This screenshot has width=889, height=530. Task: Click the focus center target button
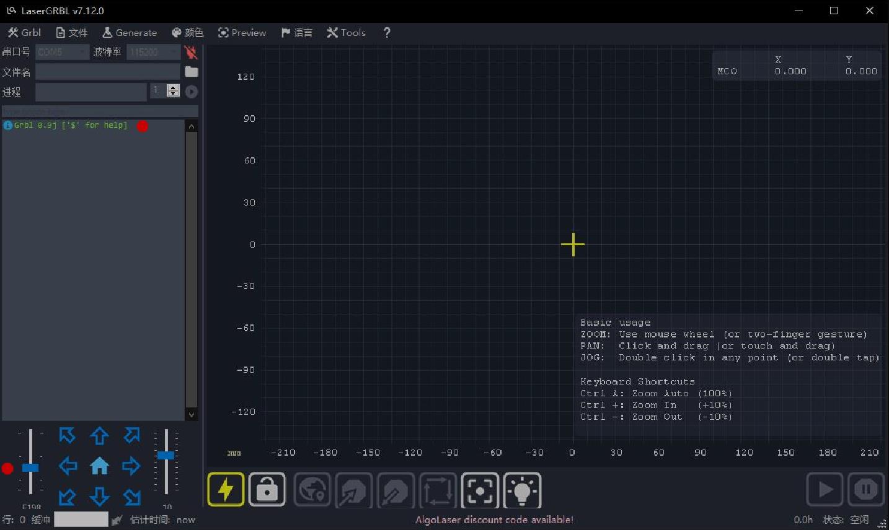(x=480, y=490)
